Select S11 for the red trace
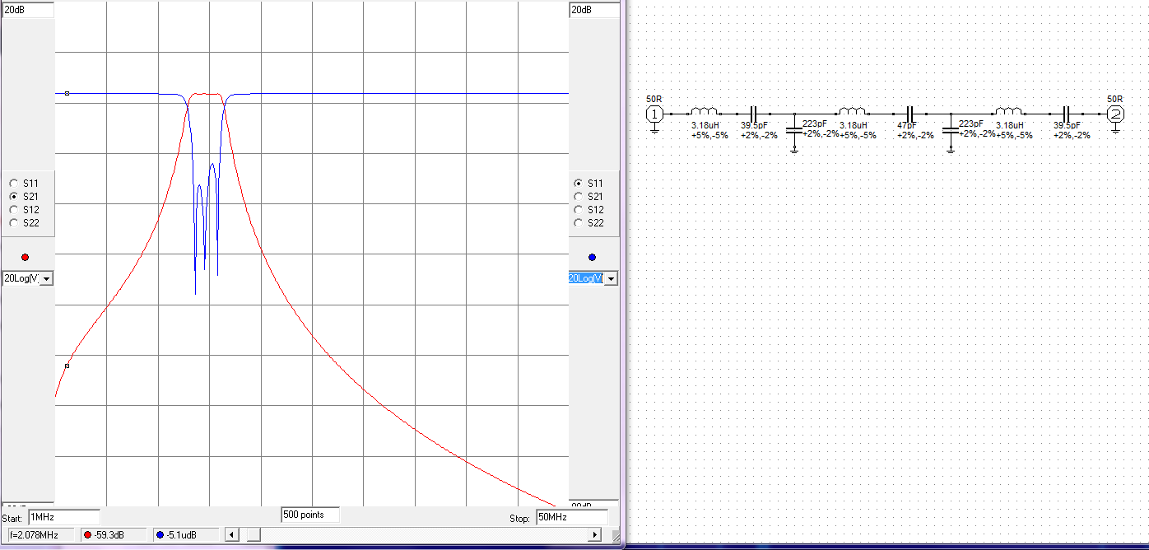 click(x=14, y=184)
